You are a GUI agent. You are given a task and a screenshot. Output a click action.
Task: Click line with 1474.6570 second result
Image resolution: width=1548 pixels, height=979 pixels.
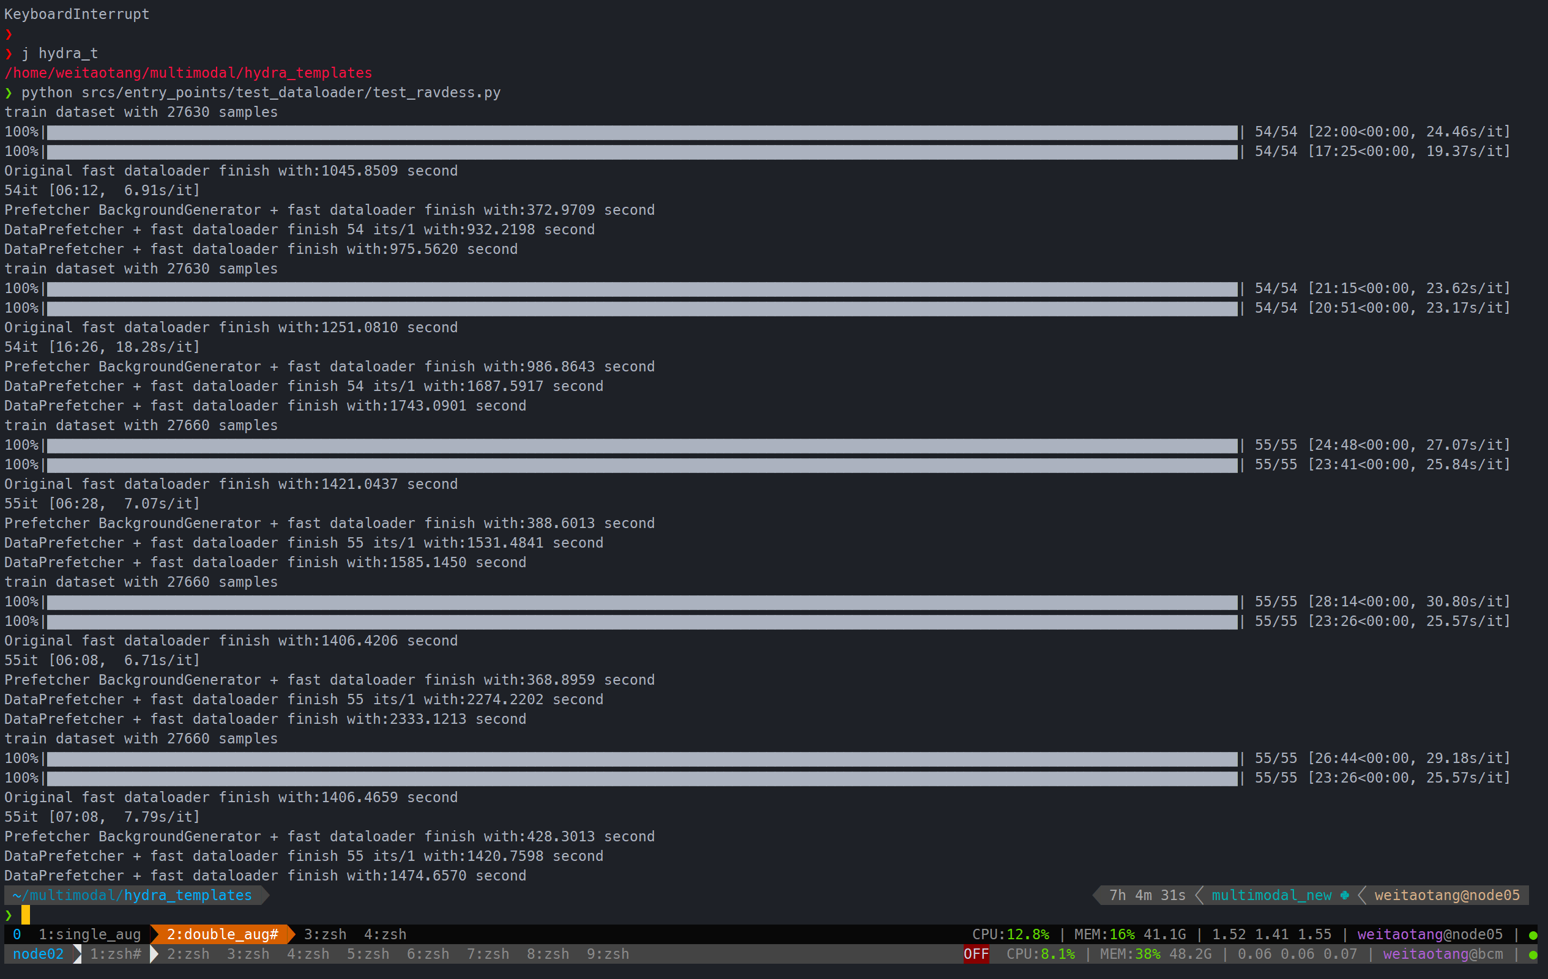pyautogui.click(x=266, y=876)
